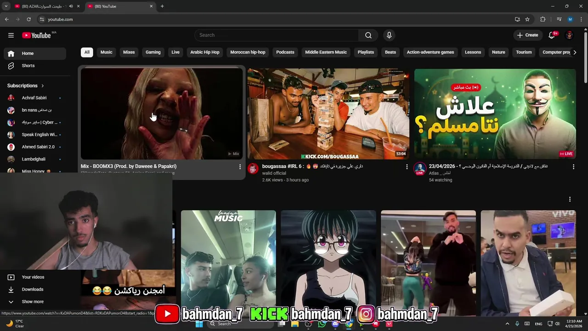Open Shorts from the sidebar
The width and height of the screenshot is (588, 331).
35,66
